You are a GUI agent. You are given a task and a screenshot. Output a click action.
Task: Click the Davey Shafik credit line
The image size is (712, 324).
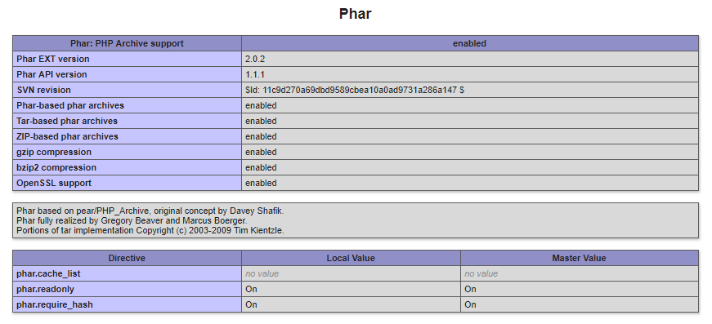click(x=150, y=211)
